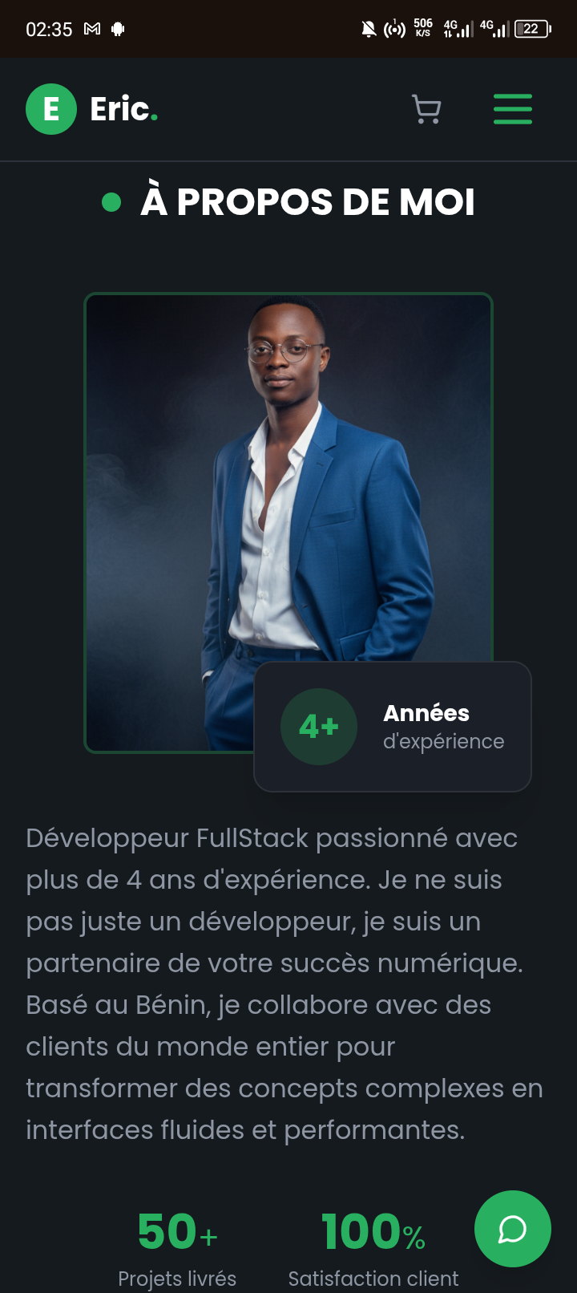Click the Développeur FullStack description paragraph
The width and height of the screenshot is (577, 1293).
click(284, 983)
